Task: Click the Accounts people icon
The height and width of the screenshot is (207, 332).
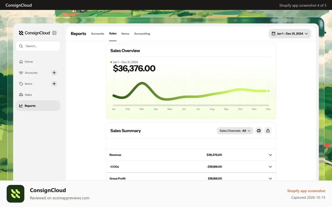Action: (21, 73)
